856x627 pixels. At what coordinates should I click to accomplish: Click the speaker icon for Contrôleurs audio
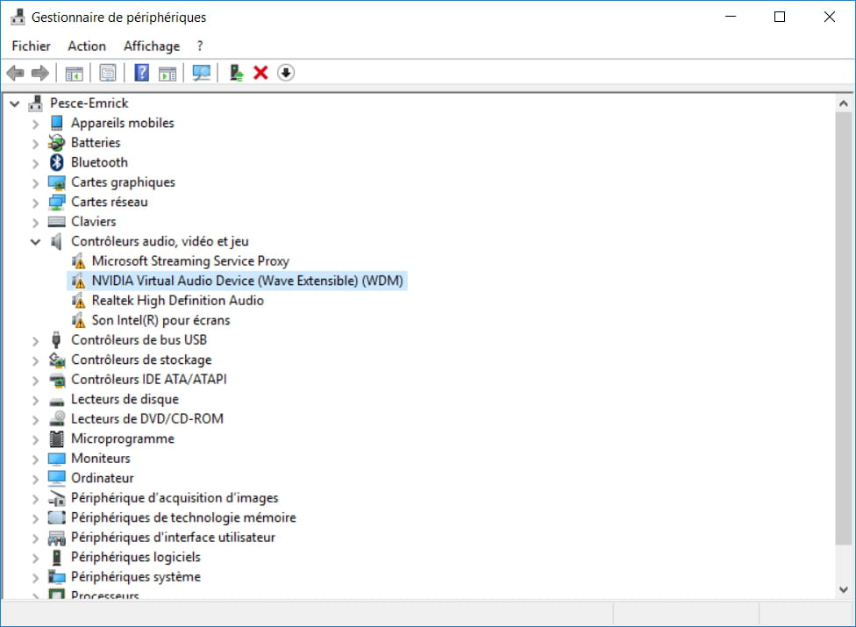pyautogui.click(x=56, y=241)
